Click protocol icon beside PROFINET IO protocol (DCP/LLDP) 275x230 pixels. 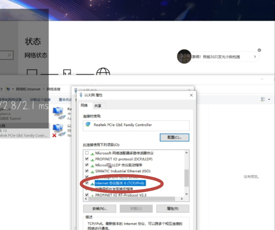click(92, 160)
